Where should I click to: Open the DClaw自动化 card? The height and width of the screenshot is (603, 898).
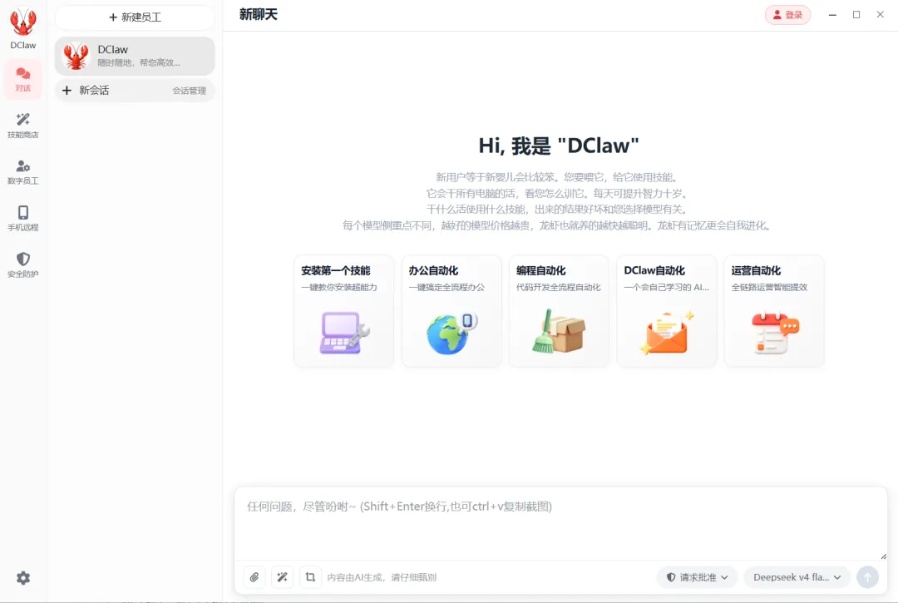pyautogui.click(x=667, y=311)
